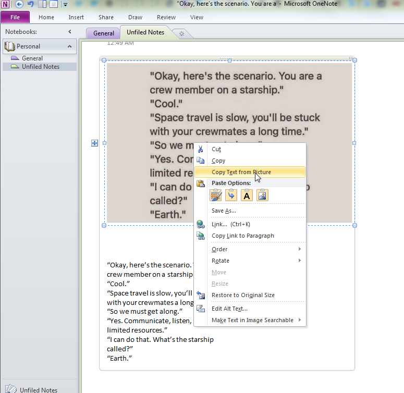Select General section in the notebook tree

click(x=32, y=58)
